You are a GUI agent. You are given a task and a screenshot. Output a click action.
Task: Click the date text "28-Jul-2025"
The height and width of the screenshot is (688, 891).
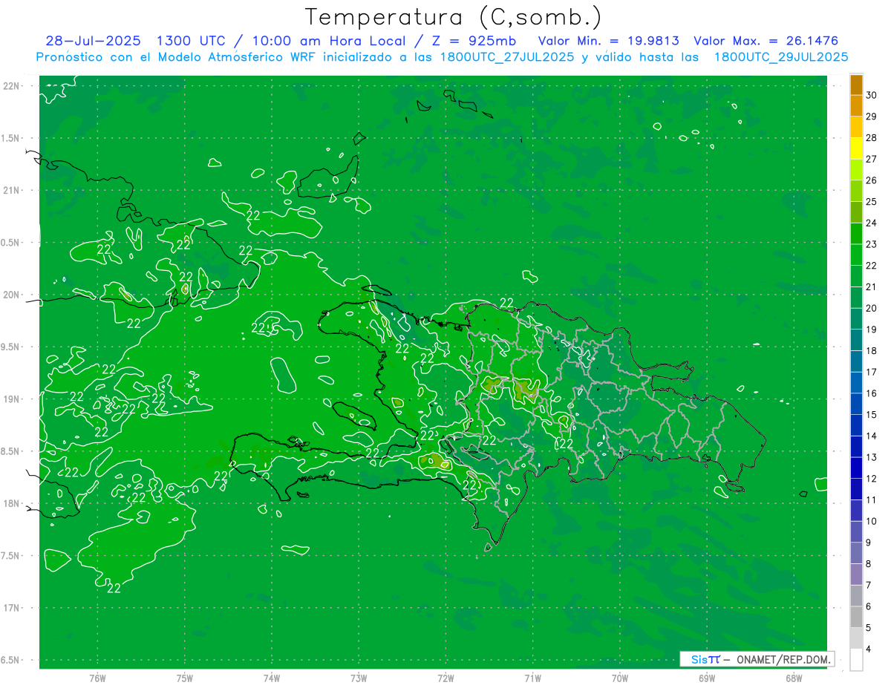94,41
